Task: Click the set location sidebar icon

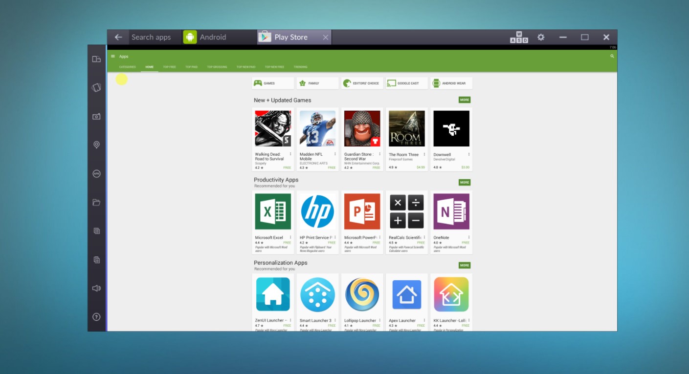Action: [96, 145]
